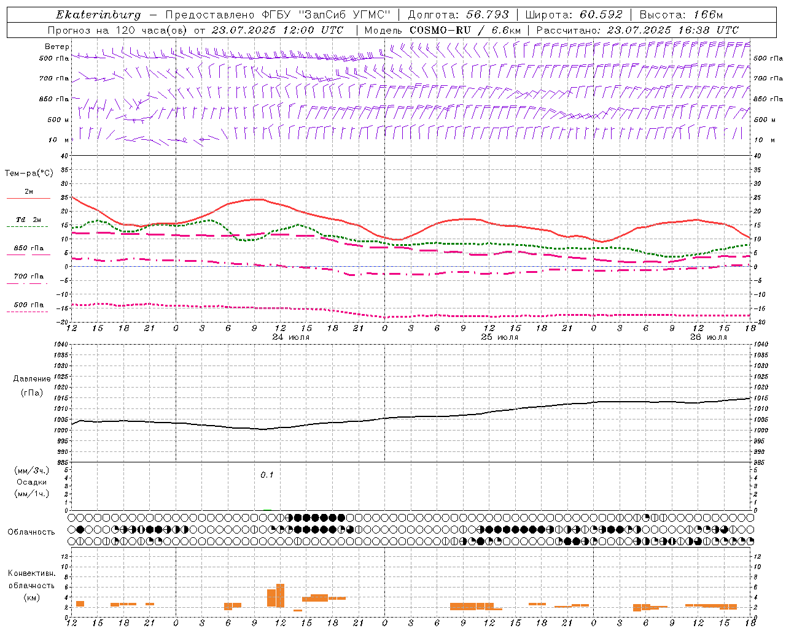Click 'Прогноз на 120 часа(ов)' forecast period text

tap(118, 30)
